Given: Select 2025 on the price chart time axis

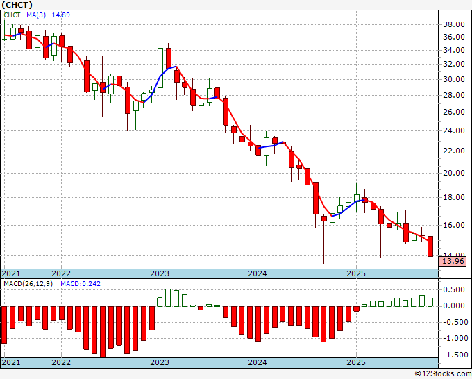Looking at the screenshot, I should coord(356,273).
